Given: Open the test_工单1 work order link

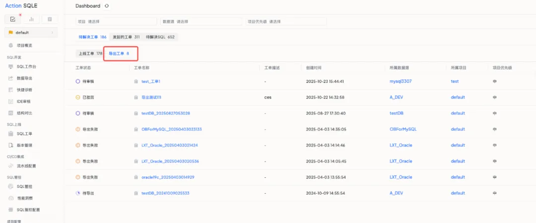Looking at the screenshot, I should coord(151,81).
